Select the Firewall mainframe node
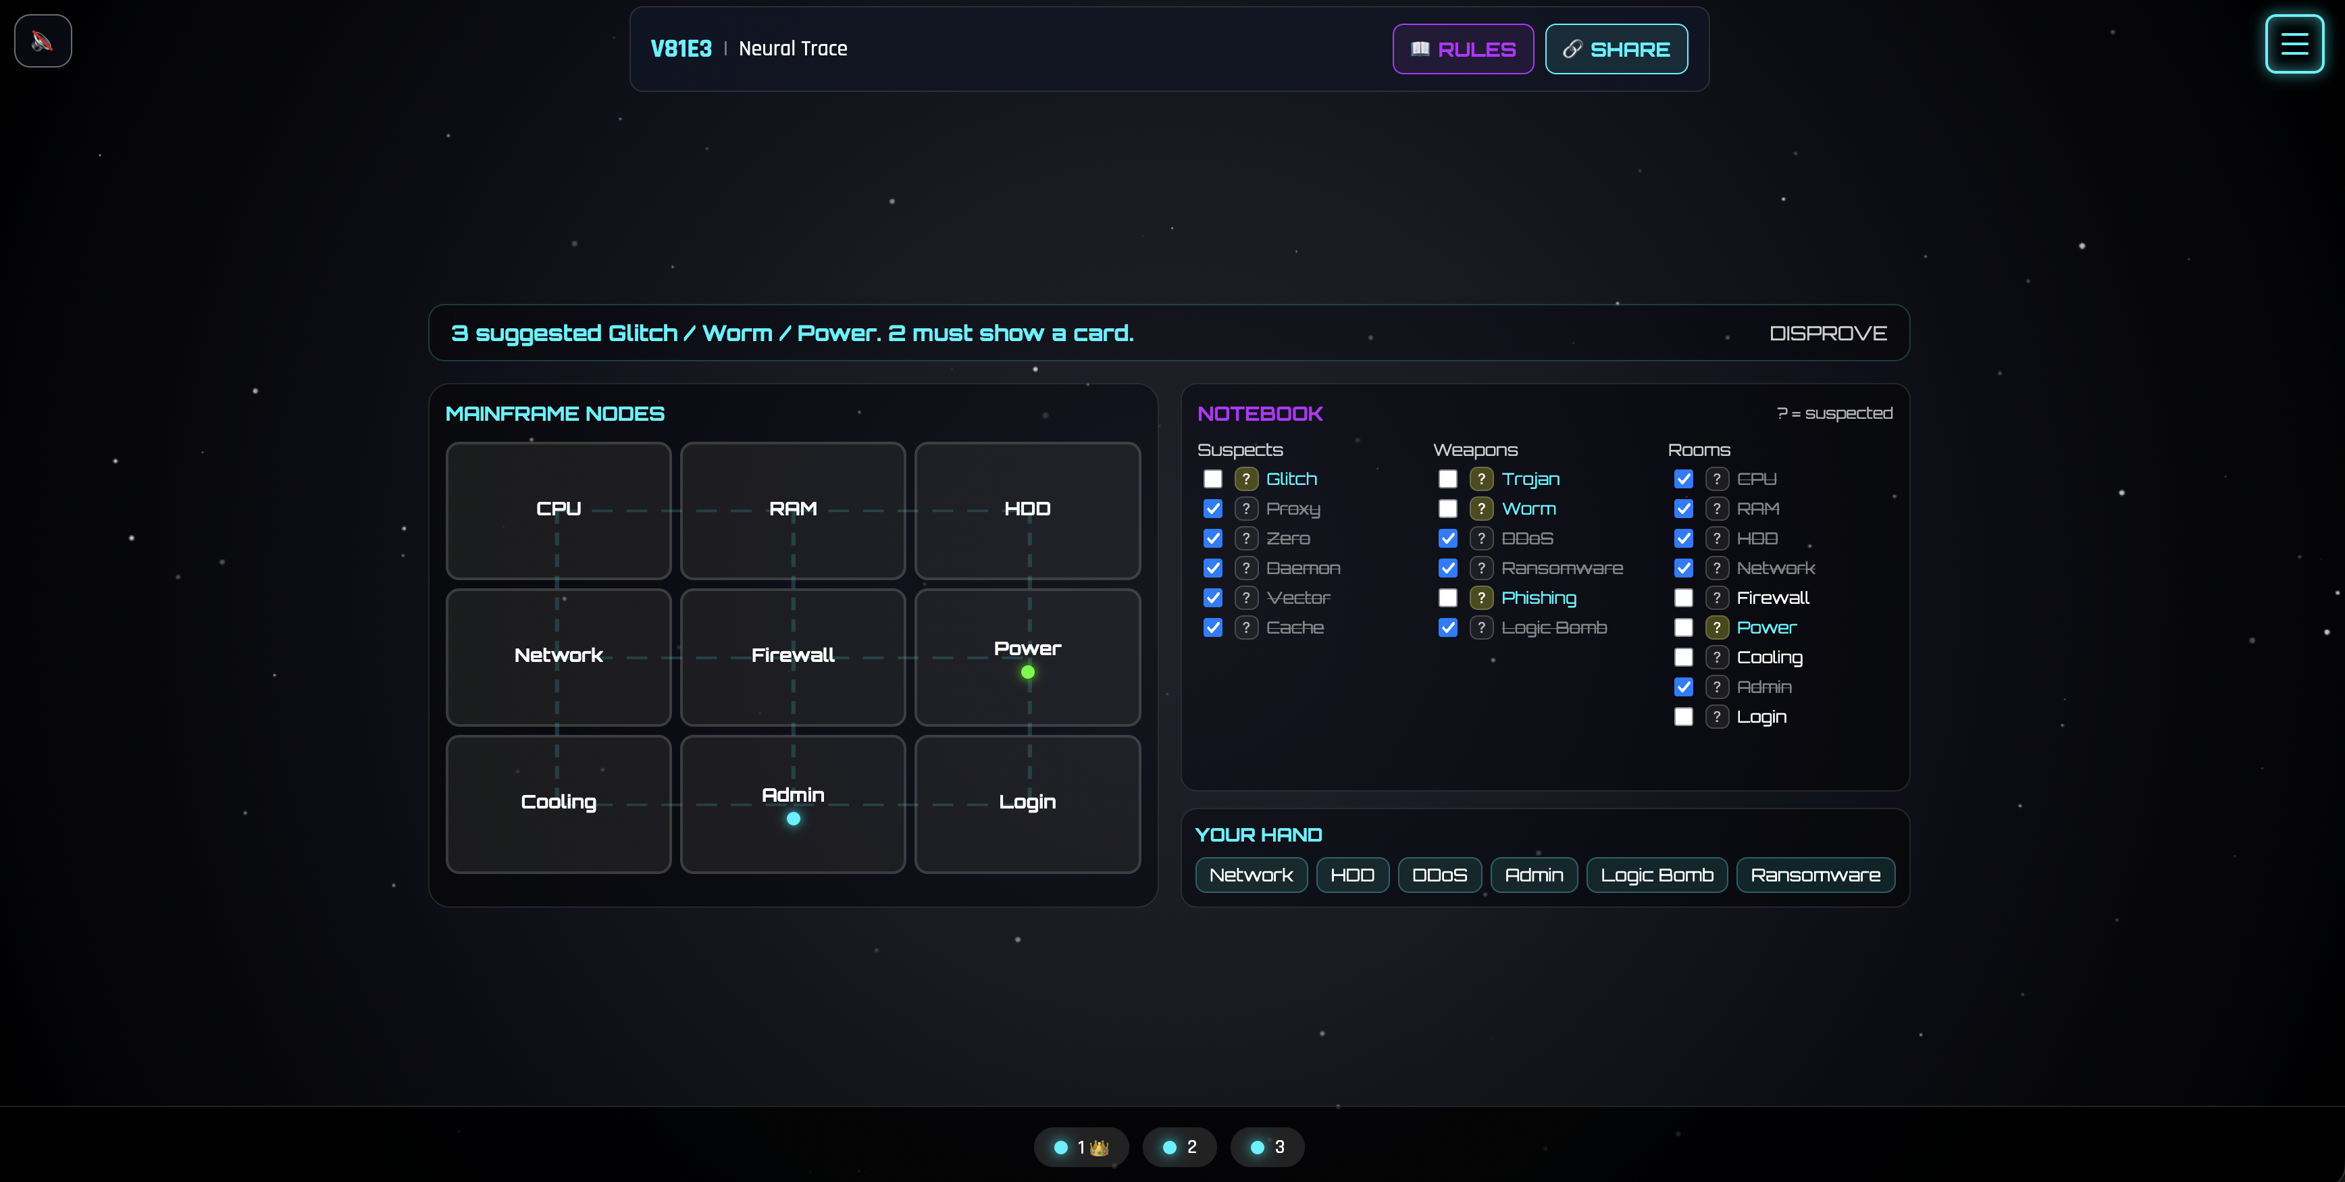The height and width of the screenshot is (1182, 2345). tap(792, 657)
